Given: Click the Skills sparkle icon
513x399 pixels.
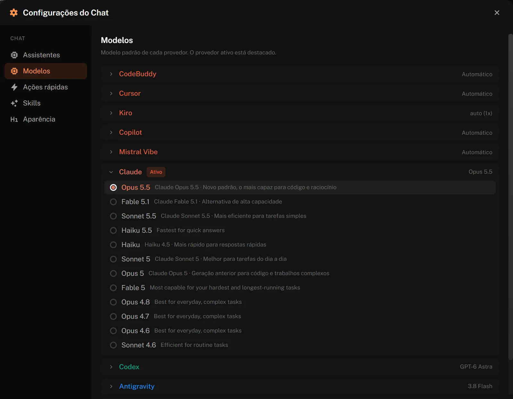Looking at the screenshot, I should click(x=14, y=103).
